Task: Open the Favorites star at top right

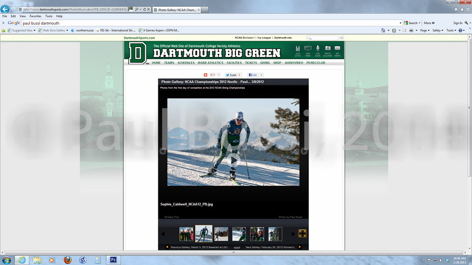Action: (462, 9)
